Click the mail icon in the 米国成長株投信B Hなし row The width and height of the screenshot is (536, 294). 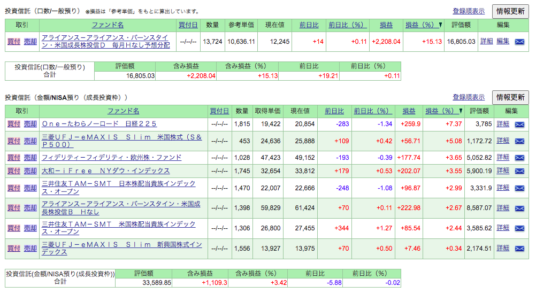[x=519, y=208]
